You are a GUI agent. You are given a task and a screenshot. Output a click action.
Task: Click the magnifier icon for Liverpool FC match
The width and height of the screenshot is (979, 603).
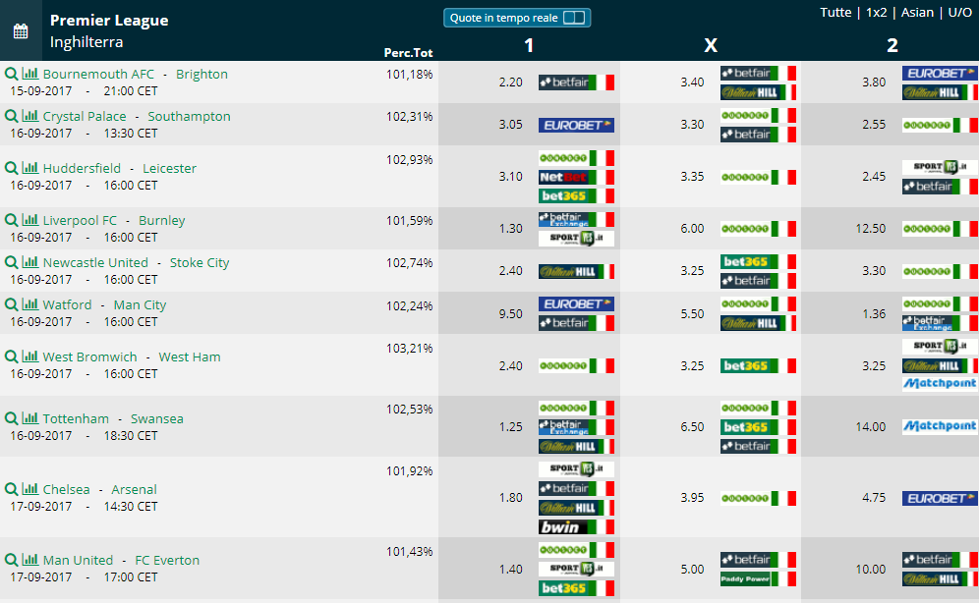pyautogui.click(x=11, y=220)
